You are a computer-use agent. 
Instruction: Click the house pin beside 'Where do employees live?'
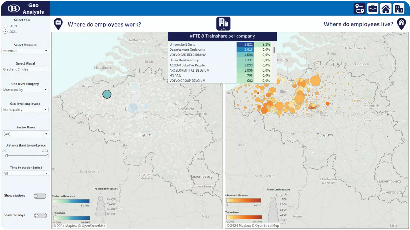click(401, 24)
